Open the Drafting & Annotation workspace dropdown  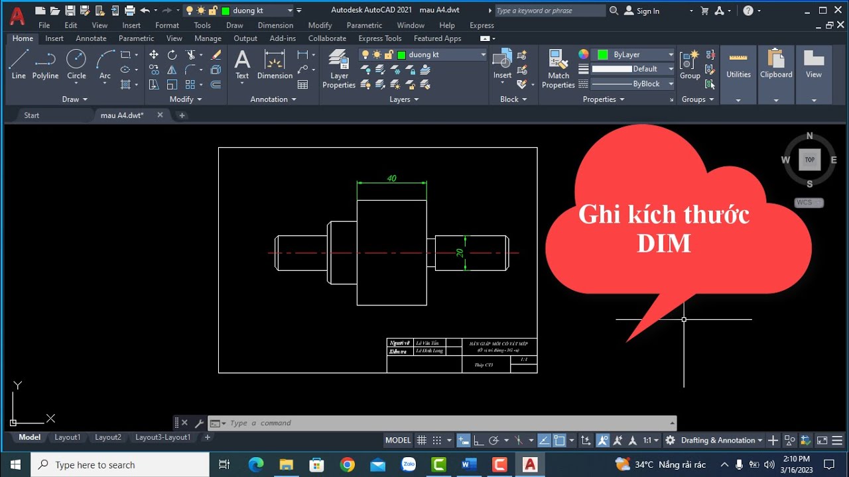coord(722,440)
